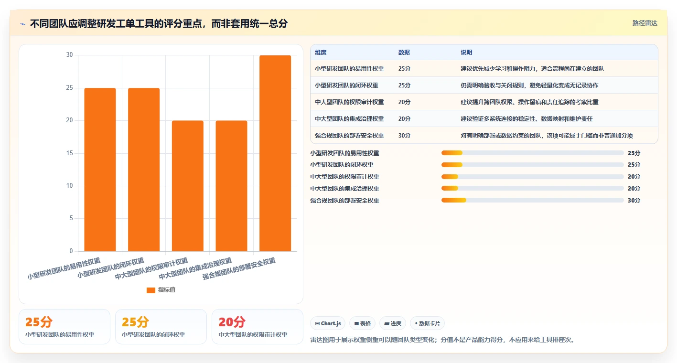The image size is (677, 363).
Task: Click the 进度 tag
Action: [x=393, y=323]
